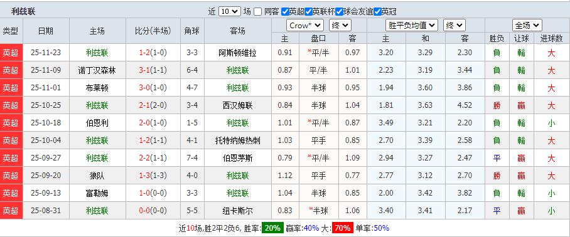Click the 日期 column header
The height and width of the screenshot is (237, 570).
pos(46,31)
